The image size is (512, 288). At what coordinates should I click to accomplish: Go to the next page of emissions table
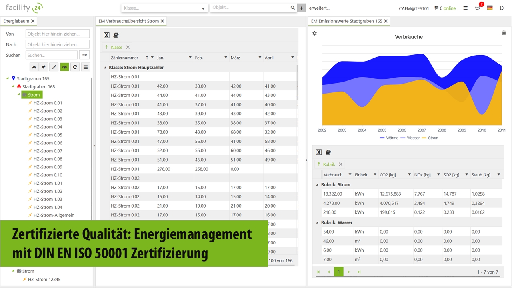349,272
